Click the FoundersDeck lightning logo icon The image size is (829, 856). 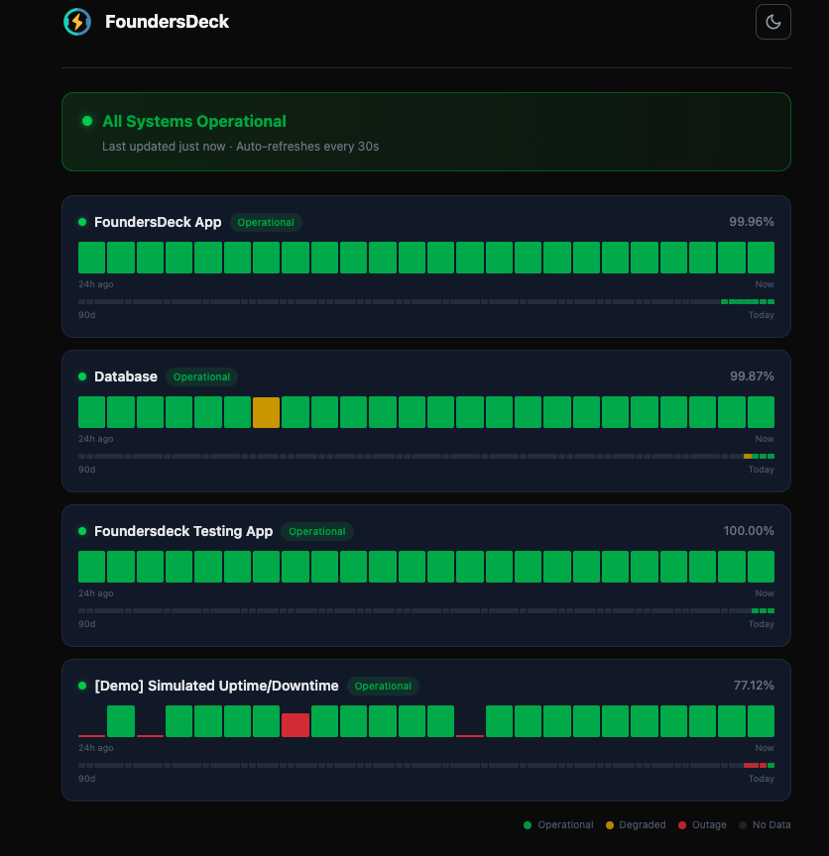click(77, 22)
